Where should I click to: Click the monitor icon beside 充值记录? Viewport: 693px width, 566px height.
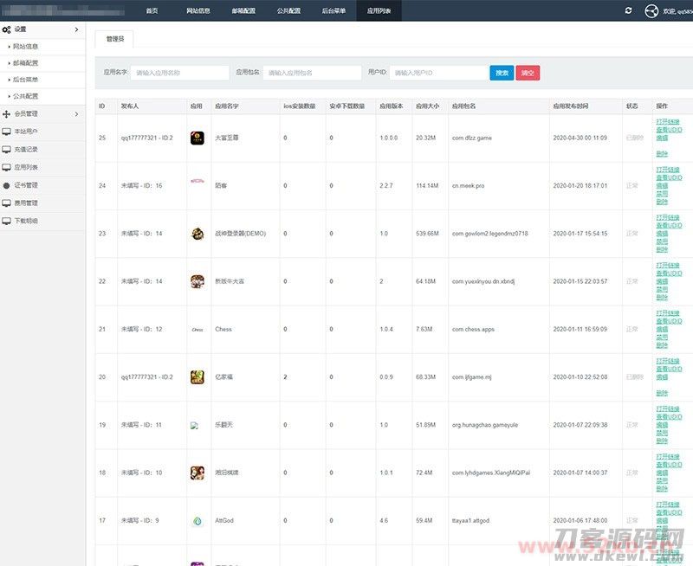[x=7, y=149]
